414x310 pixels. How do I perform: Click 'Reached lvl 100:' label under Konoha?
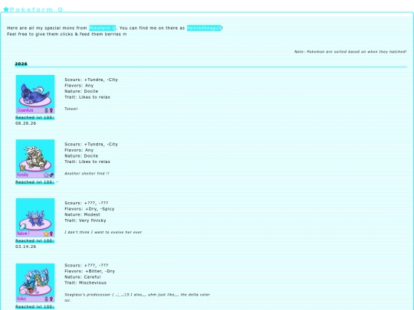coord(34,182)
